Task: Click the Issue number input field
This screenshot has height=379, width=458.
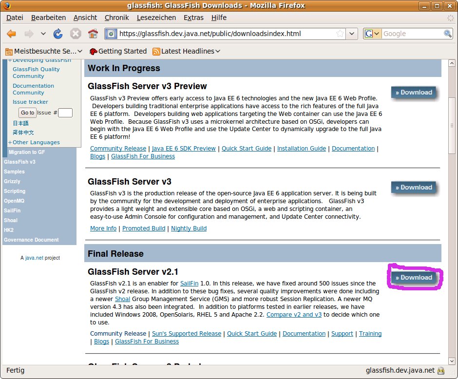Action: (65, 113)
